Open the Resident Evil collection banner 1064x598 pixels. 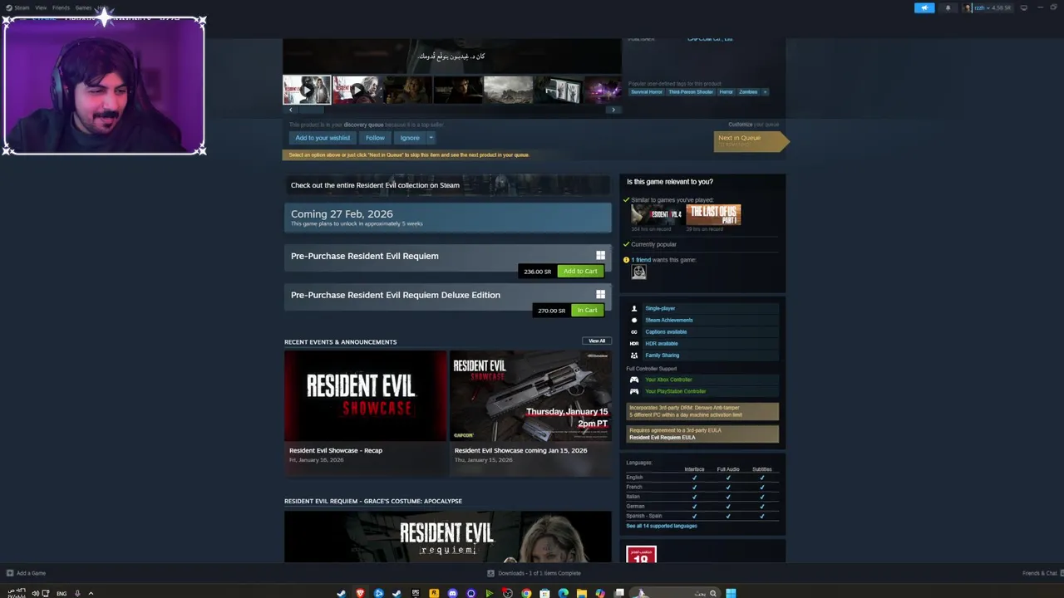pos(448,185)
